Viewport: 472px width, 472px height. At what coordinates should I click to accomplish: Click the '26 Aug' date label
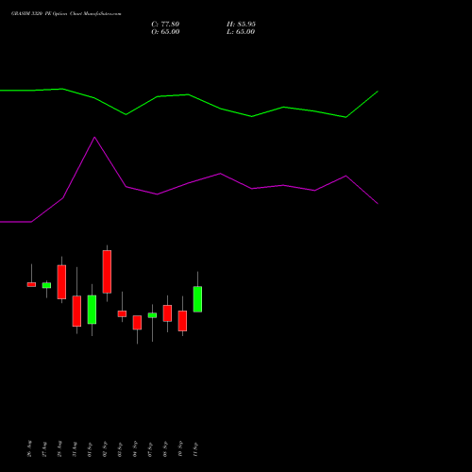pyautogui.click(x=29, y=448)
